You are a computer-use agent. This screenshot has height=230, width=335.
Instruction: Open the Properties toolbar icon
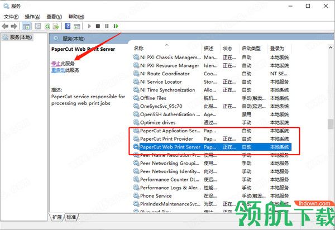(38, 26)
